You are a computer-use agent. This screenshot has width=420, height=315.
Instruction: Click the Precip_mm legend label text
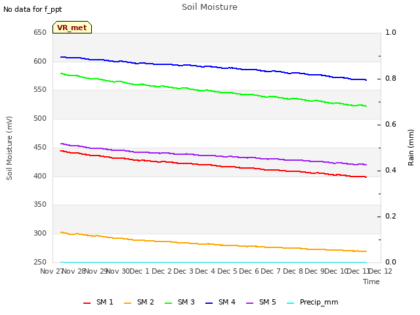[319, 303]
